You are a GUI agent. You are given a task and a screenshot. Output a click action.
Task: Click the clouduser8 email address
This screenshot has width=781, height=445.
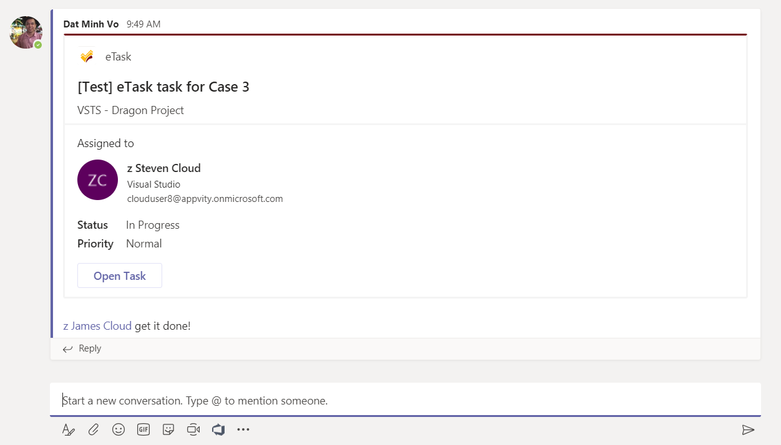tap(205, 199)
